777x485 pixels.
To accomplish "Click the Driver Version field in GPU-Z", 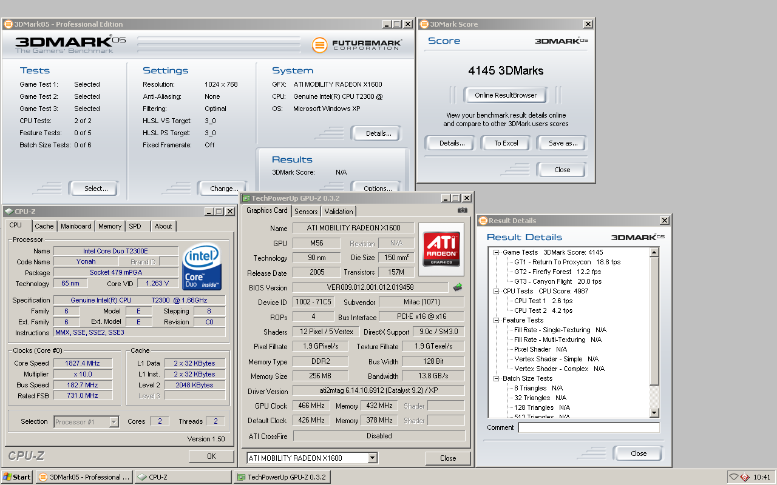I will click(379, 391).
